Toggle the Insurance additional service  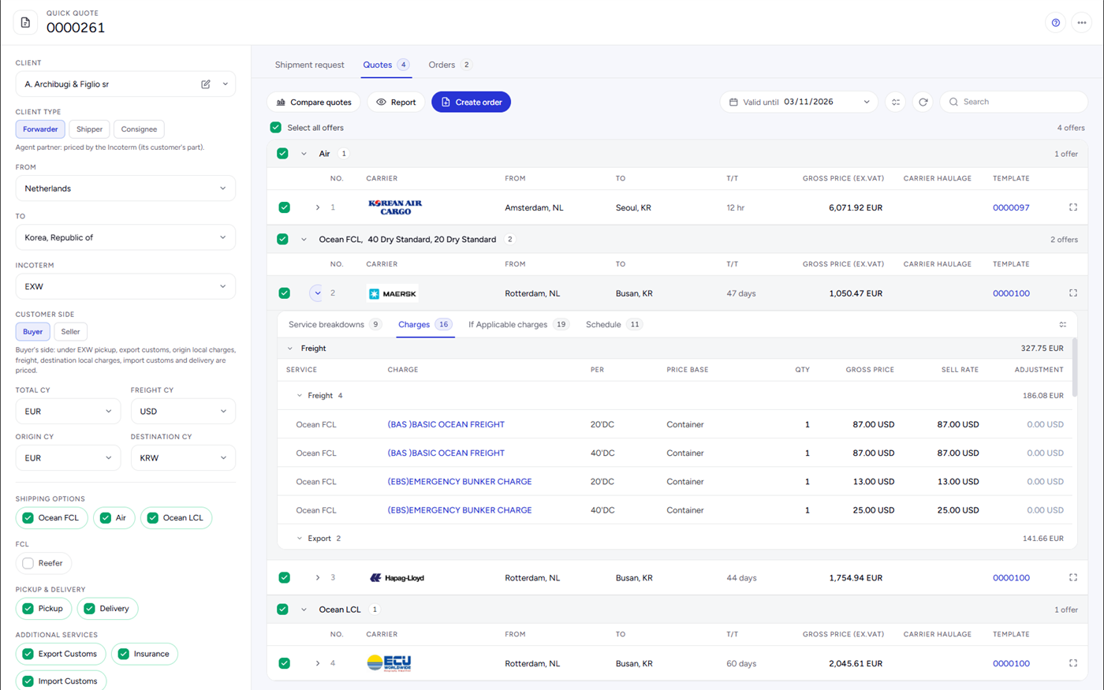[144, 654]
